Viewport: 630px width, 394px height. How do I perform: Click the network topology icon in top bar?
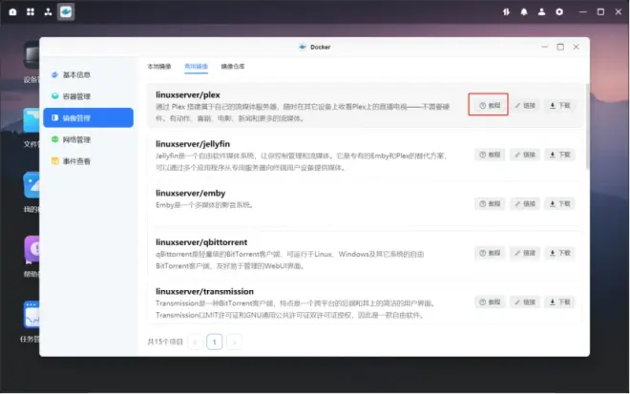click(49, 12)
